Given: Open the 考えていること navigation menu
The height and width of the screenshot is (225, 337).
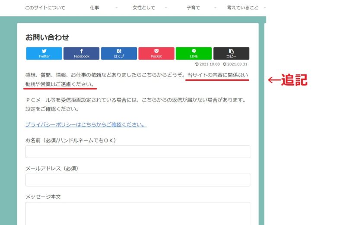Looking at the screenshot, I should pos(243,8).
